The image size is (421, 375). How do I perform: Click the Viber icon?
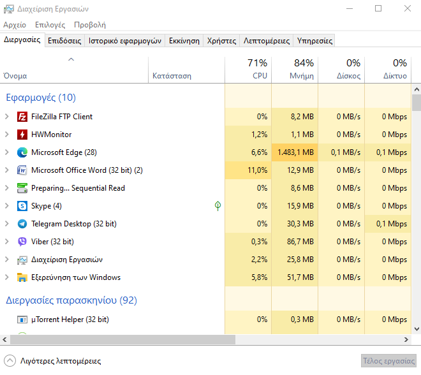tap(22, 242)
